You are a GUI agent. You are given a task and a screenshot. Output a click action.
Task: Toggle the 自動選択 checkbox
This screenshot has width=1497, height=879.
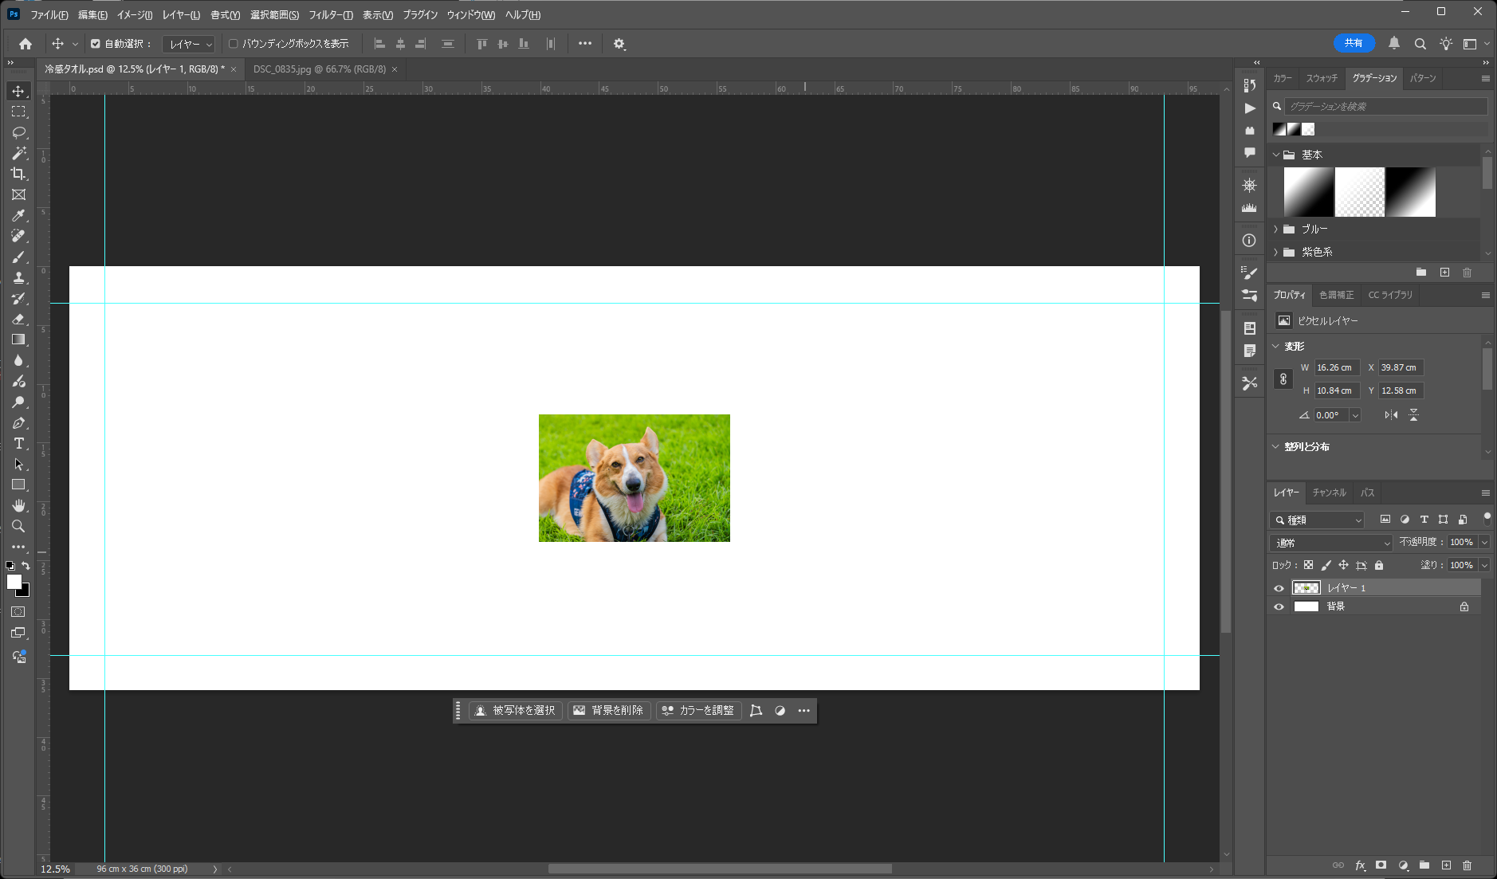(96, 44)
